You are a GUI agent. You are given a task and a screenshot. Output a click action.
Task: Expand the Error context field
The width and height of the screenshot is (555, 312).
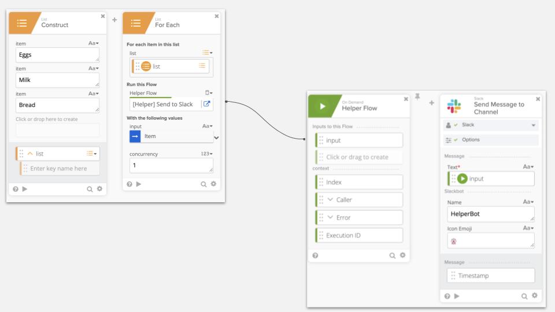[330, 218]
